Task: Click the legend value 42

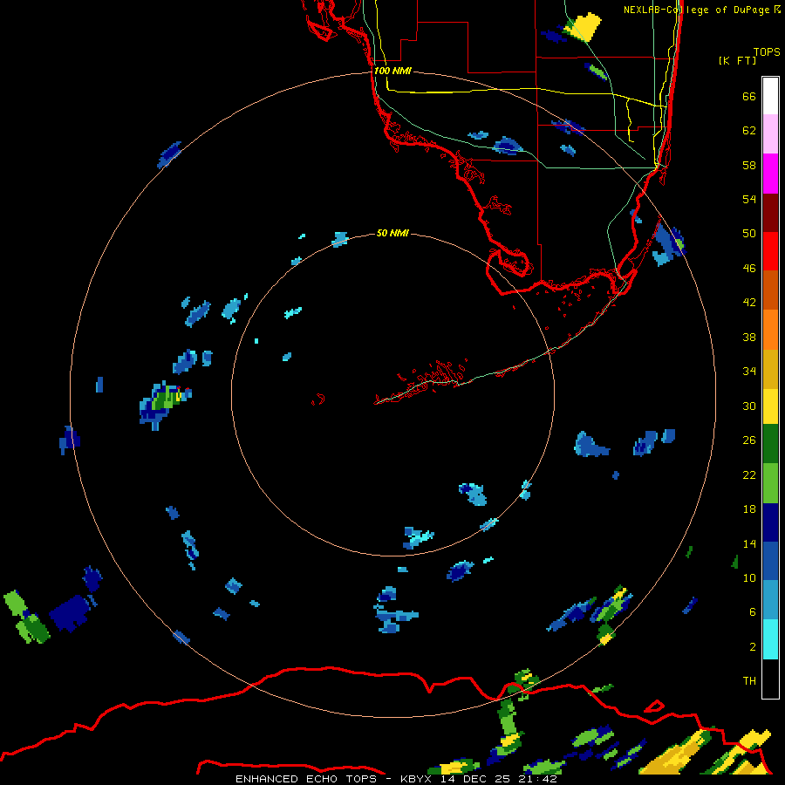Action: 749,303
